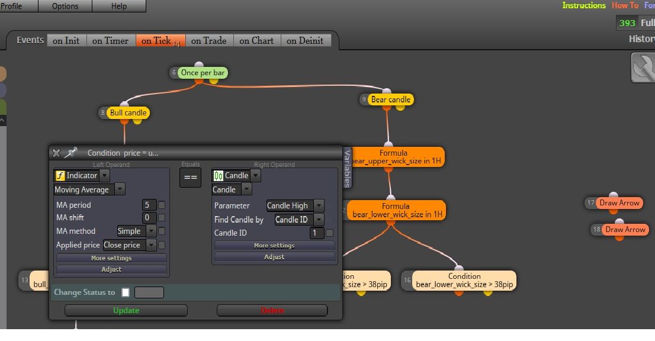
Task: Select the Bear candle node
Action: (391, 99)
